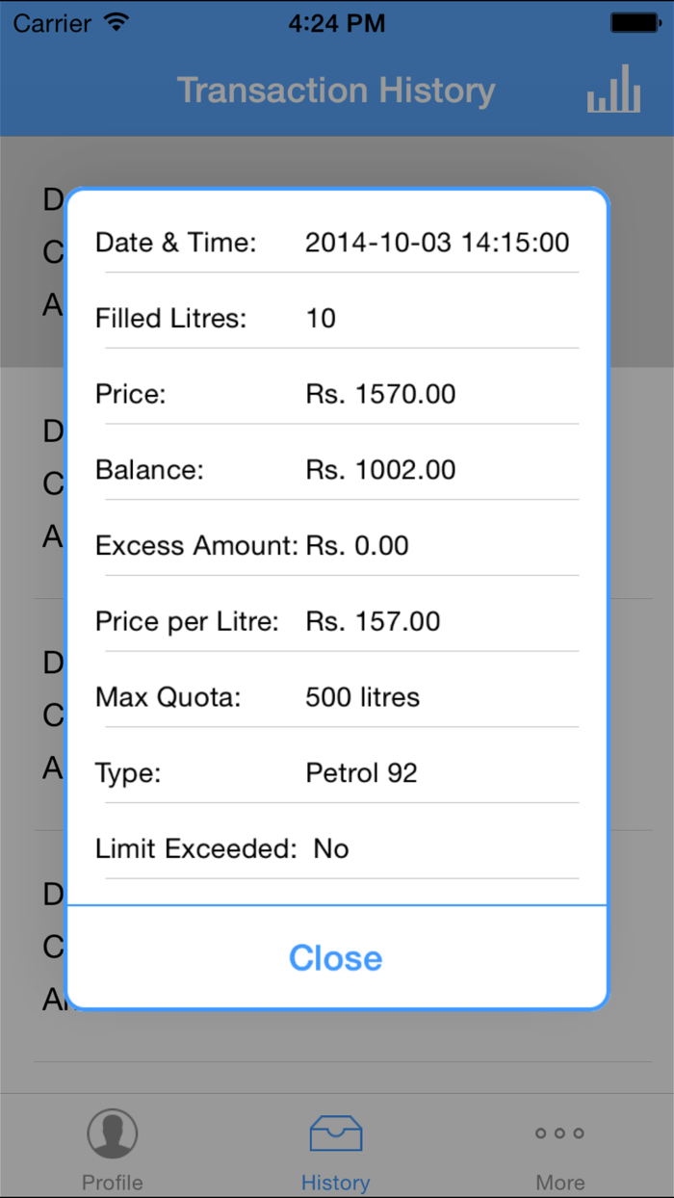Close the transaction details popup

pos(335,957)
